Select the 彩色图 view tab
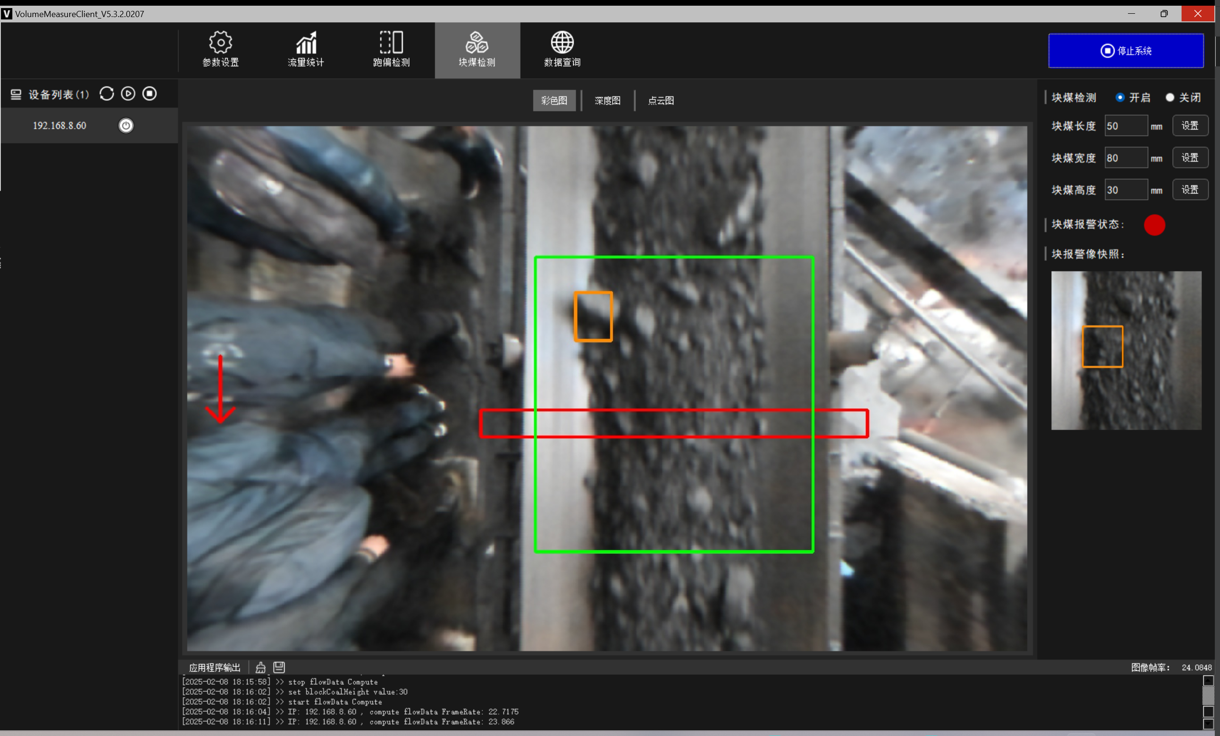 click(554, 101)
